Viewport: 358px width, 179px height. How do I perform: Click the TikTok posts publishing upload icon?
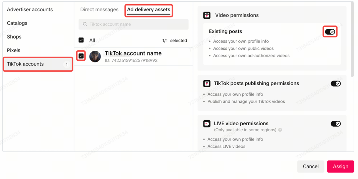point(207,84)
